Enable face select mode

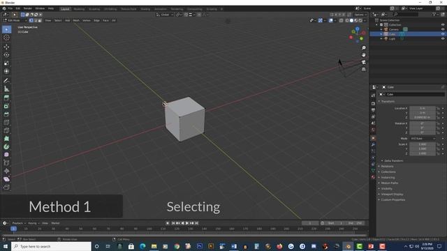click(x=40, y=20)
